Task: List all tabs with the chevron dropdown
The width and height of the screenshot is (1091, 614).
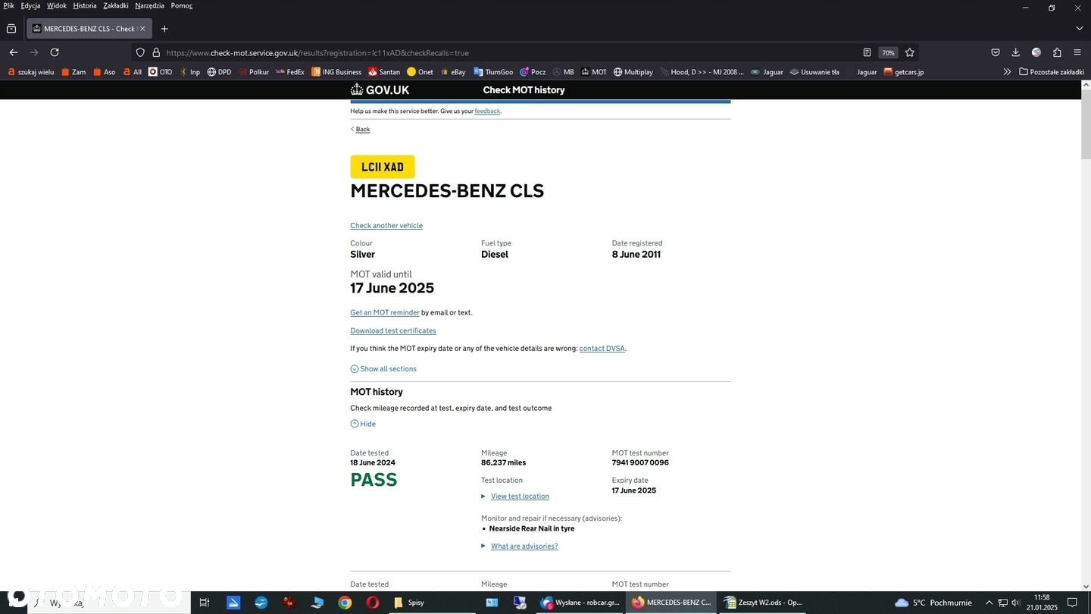Action: click(x=1080, y=29)
